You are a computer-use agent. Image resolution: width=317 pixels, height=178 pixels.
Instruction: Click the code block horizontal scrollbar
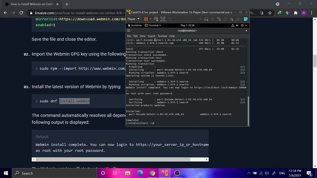coord(113,159)
